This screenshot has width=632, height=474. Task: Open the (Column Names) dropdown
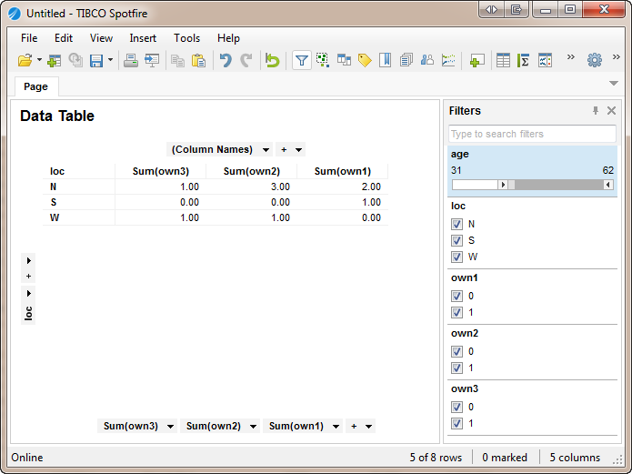coord(266,149)
